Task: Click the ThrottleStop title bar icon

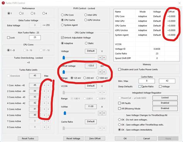Action: pyautogui.click(x=3, y=3)
